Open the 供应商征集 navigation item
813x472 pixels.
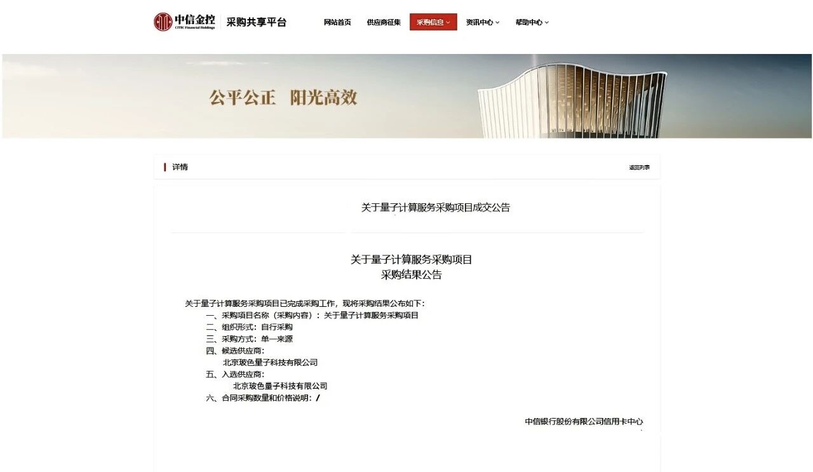[384, 22]
